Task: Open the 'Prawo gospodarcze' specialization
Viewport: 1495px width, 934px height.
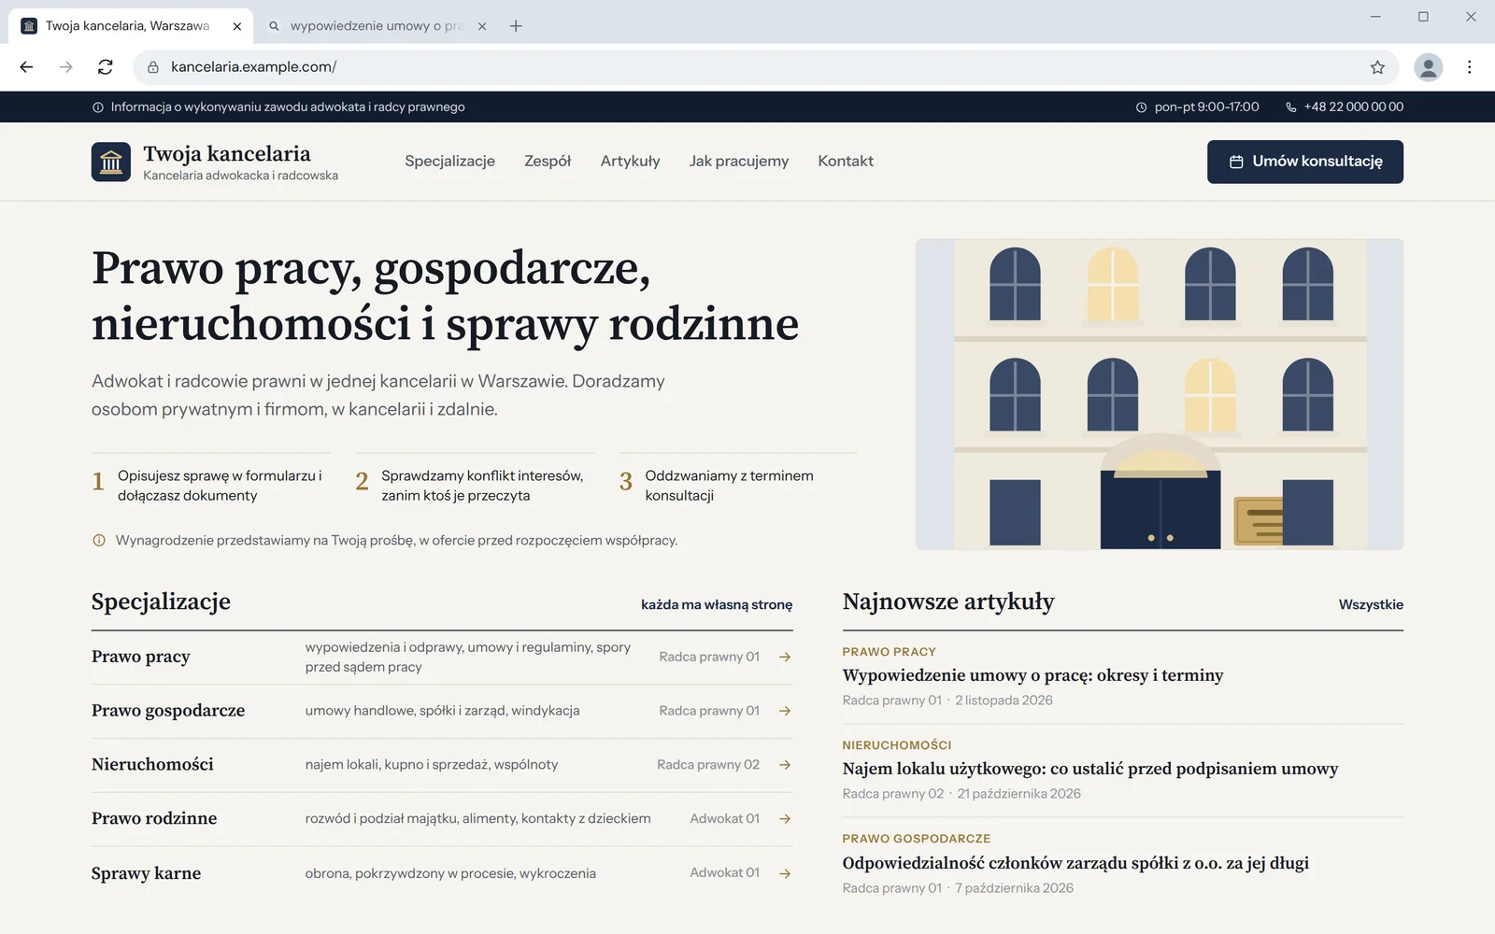Action: pos(168,711)
